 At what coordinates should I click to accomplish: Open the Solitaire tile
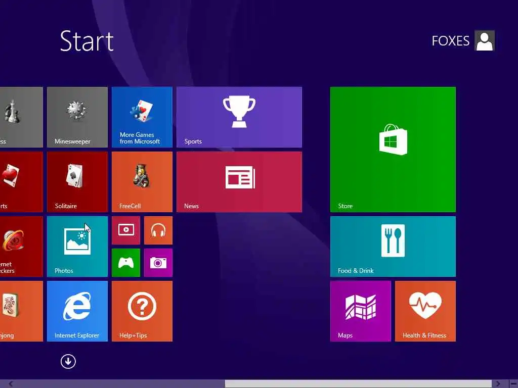[x=77, y=182]
